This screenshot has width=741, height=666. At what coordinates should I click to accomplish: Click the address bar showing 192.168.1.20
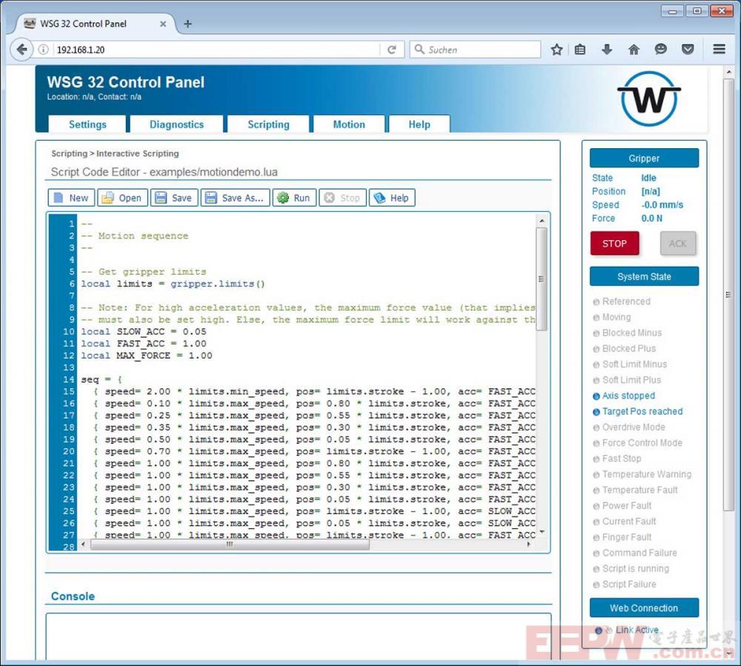(217, 50)
